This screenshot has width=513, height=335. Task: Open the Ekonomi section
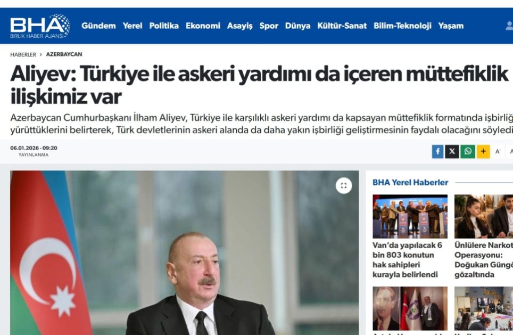tap(203, 26)
